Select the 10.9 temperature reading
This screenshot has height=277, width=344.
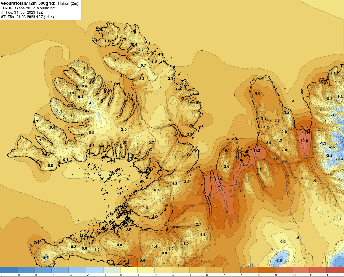(x=304, y=141)
